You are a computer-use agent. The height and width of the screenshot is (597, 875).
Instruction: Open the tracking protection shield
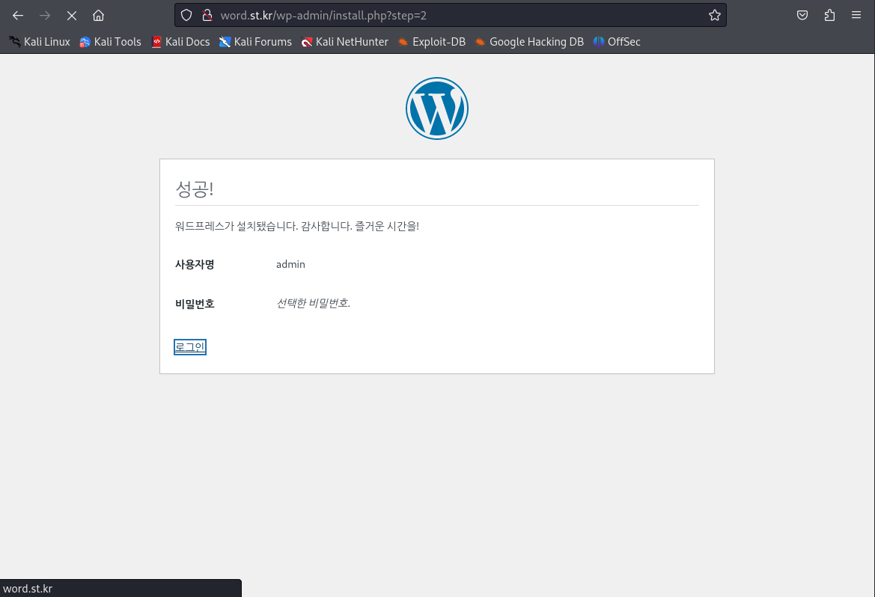pyautogui.click(x=186, y=16)
